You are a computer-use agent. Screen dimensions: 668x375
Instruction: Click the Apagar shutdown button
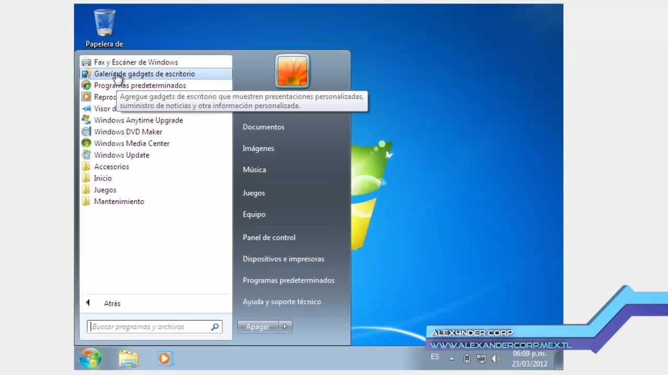click(x=258, y=327)
